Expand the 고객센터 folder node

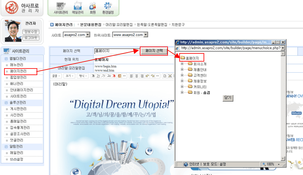click(x=182, y=75)
